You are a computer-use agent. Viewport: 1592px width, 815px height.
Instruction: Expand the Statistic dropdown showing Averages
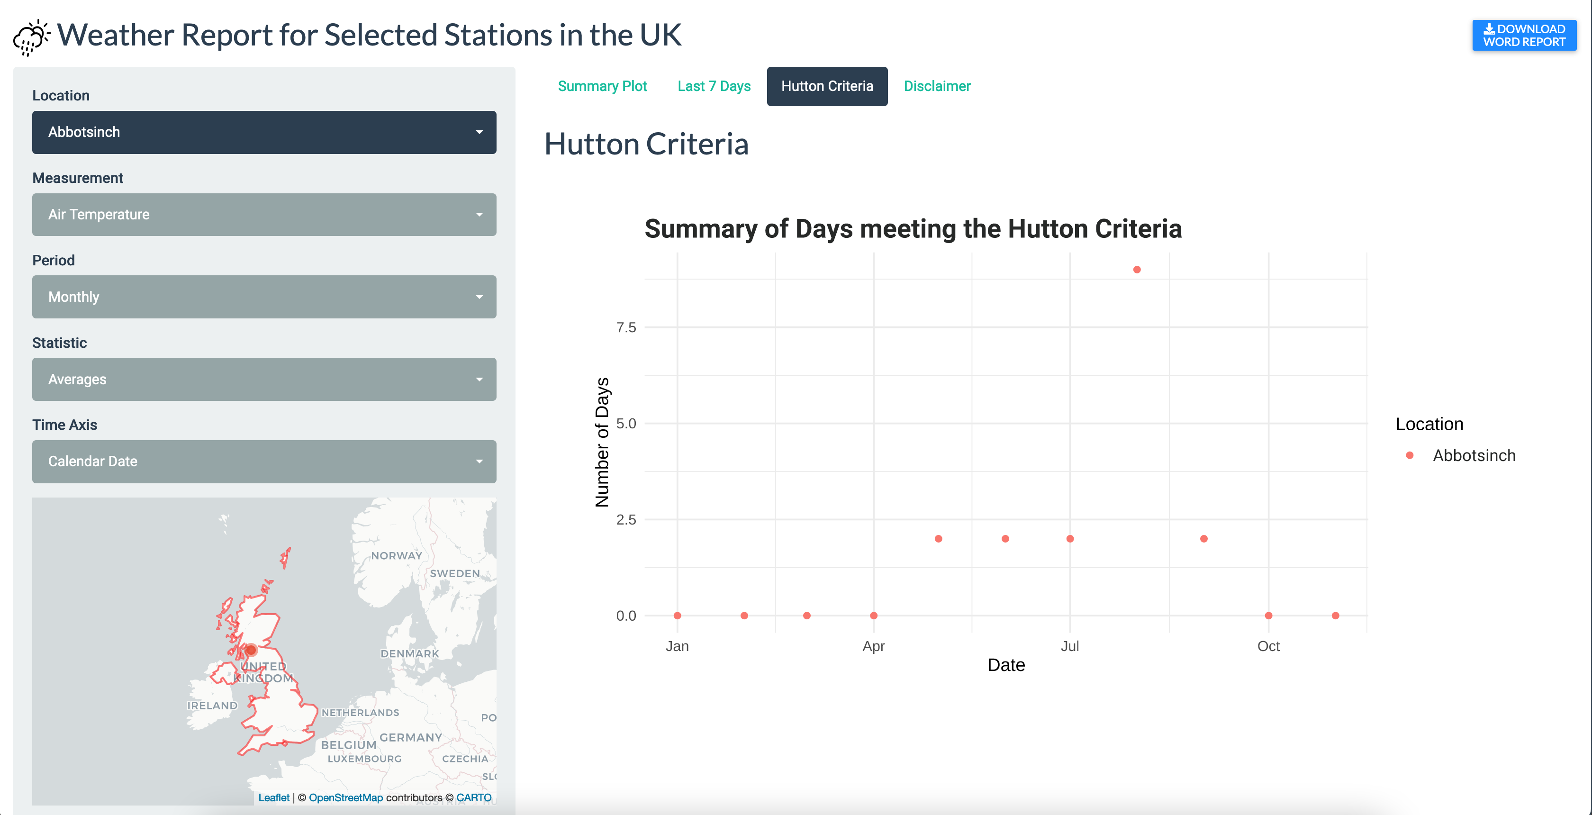[x=264, y=380]
